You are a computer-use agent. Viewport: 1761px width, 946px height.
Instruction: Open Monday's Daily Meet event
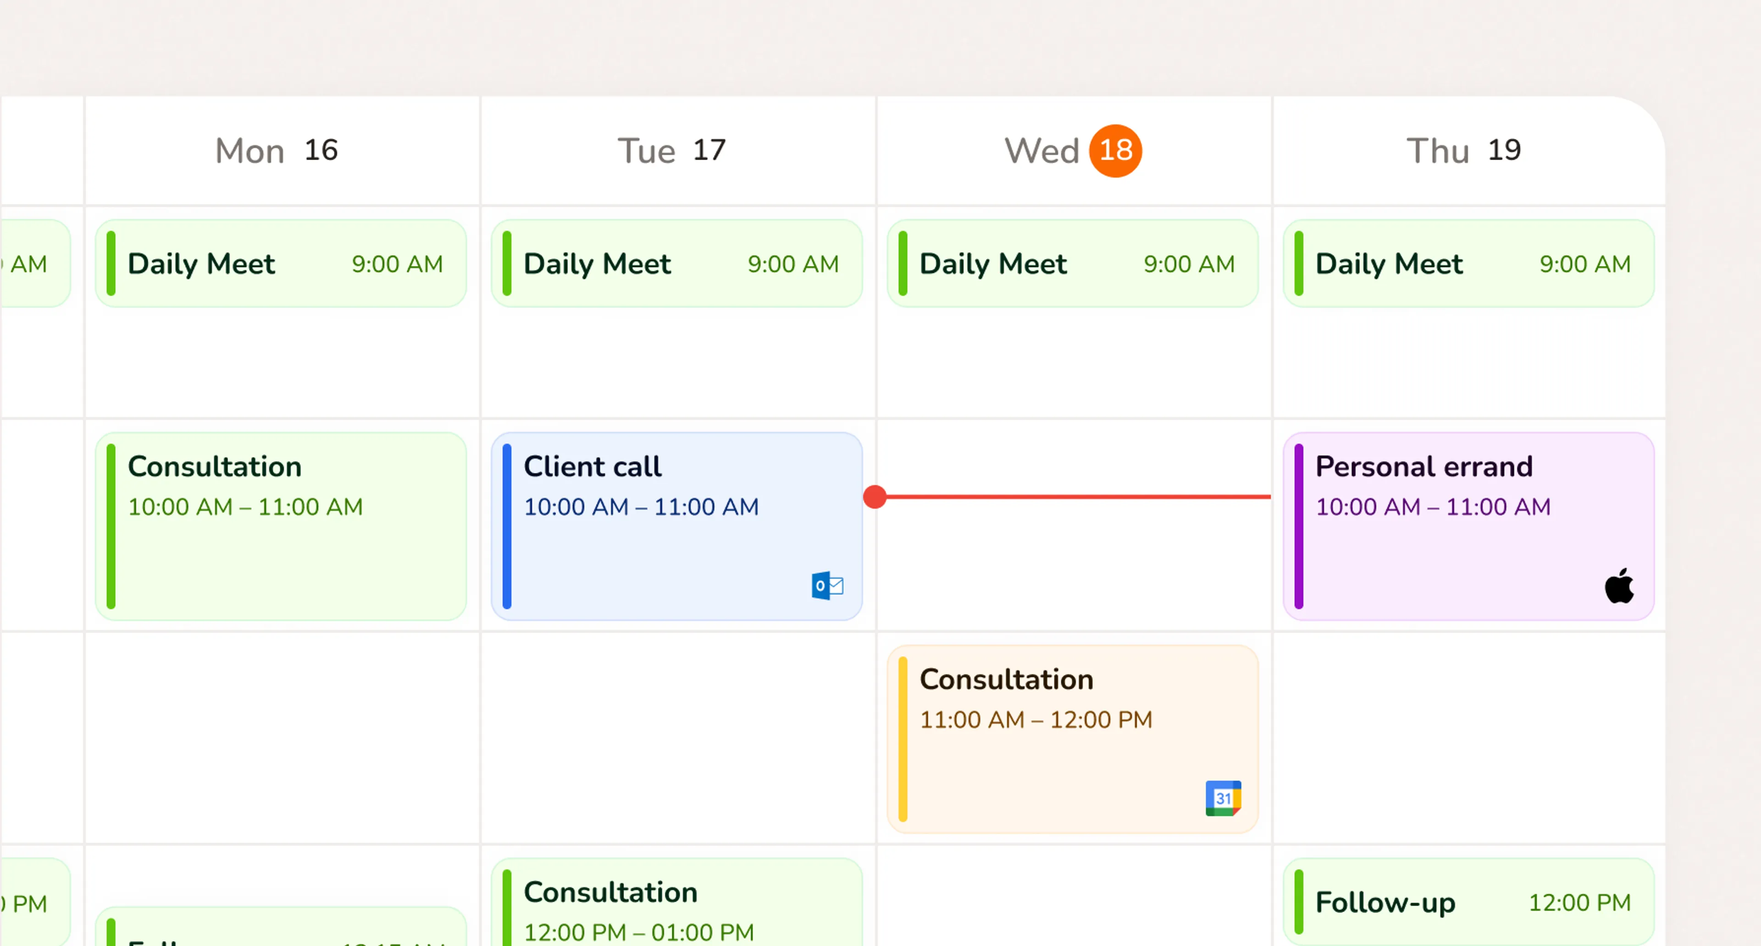tap(281, 263)
